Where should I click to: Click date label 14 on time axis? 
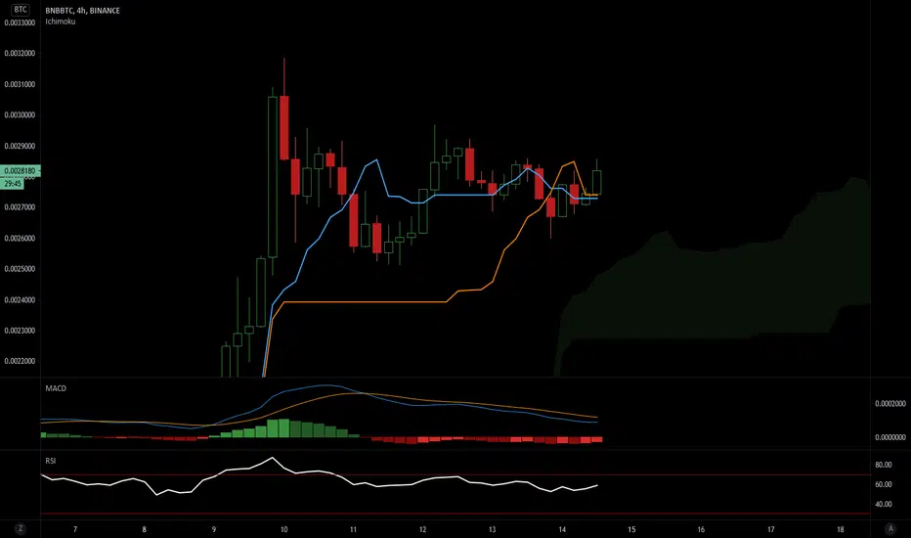562,529
